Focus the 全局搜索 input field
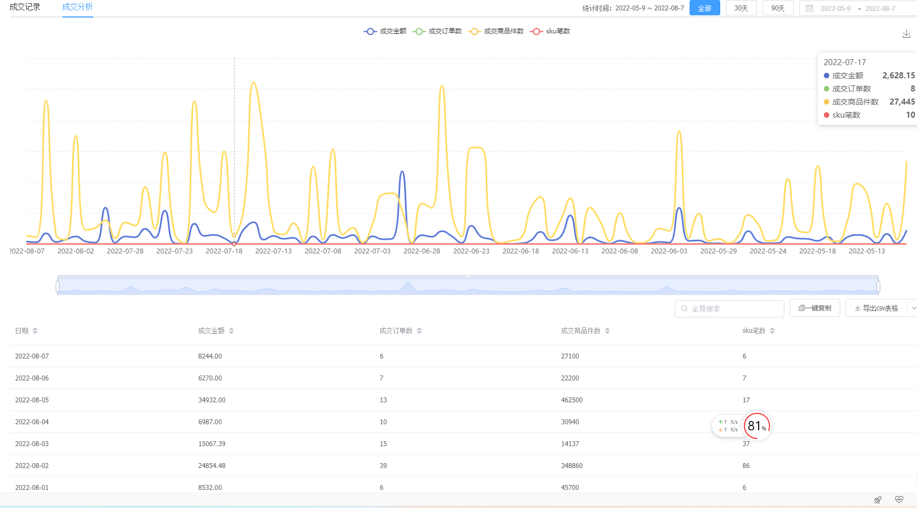 [730, 308]
